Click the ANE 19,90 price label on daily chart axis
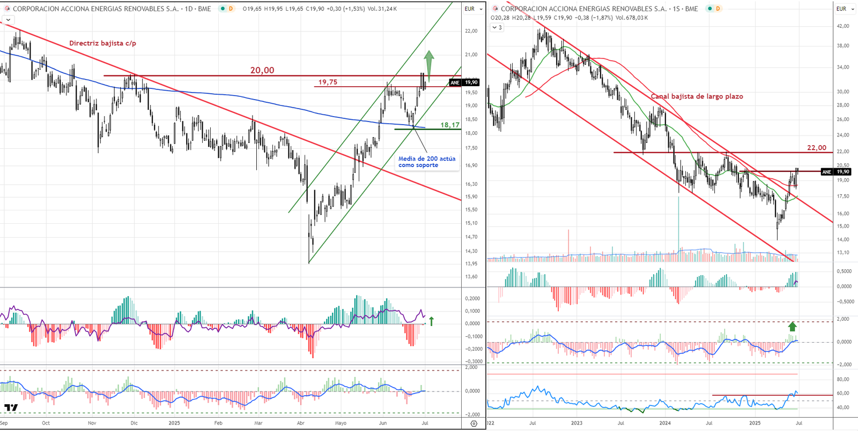The image size is (858, 431). (x=464, y=82)
